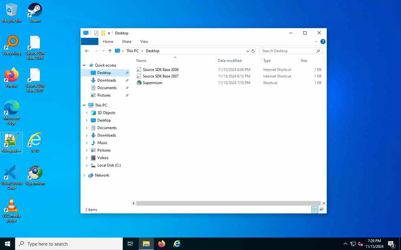This screenshot has width=401, height=250.
Task: Expand the ribbon with the chevron
Action: tap(316, 42)
